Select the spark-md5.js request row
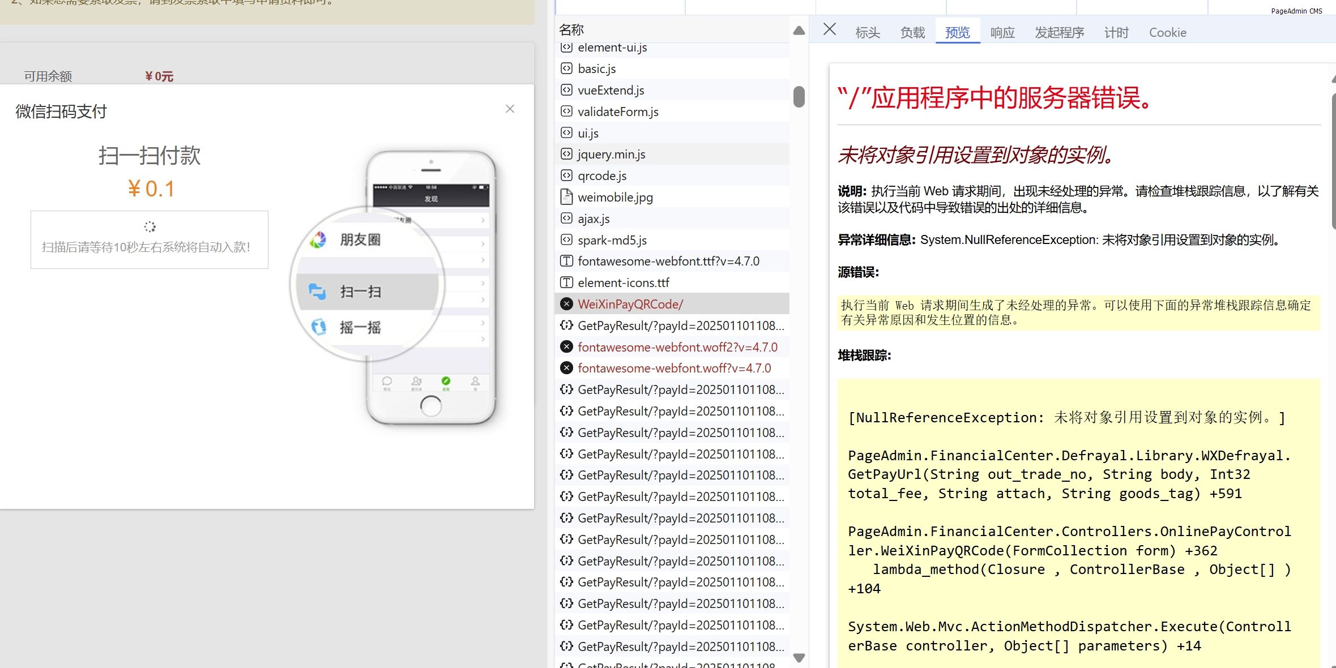The width and height of the screenshot is (1336, 668). 672,240
